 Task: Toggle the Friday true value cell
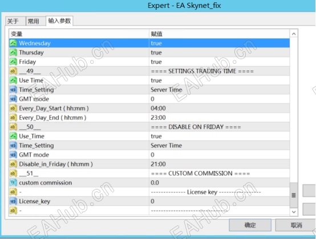point(219,61)
